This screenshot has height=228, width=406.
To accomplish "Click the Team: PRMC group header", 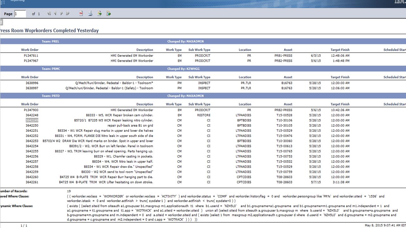I will click(x=51, y=69).
